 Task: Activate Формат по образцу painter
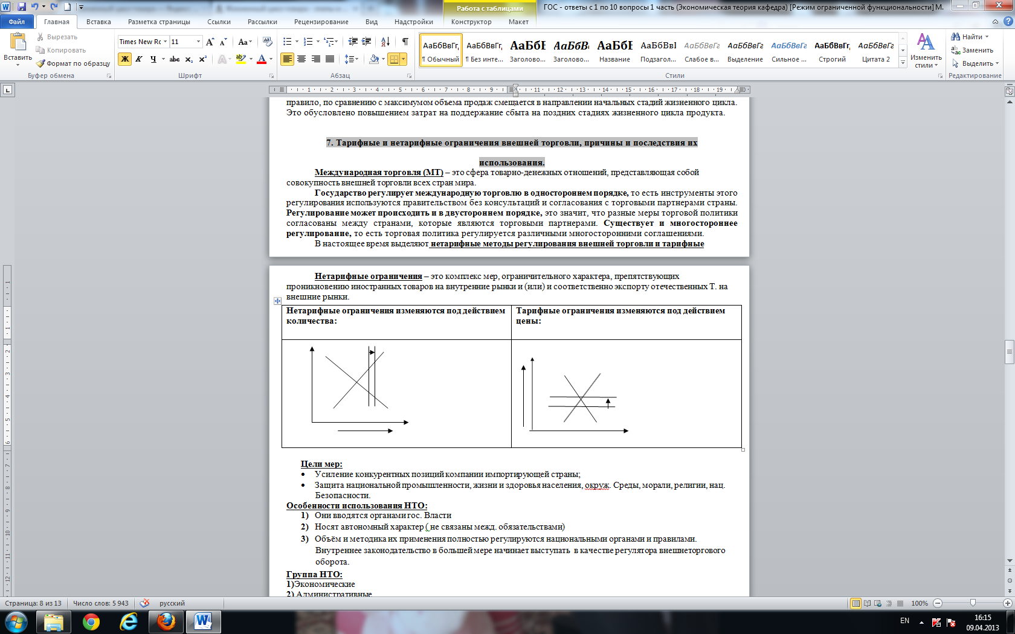pyautogui.click(x=73, y=63)
